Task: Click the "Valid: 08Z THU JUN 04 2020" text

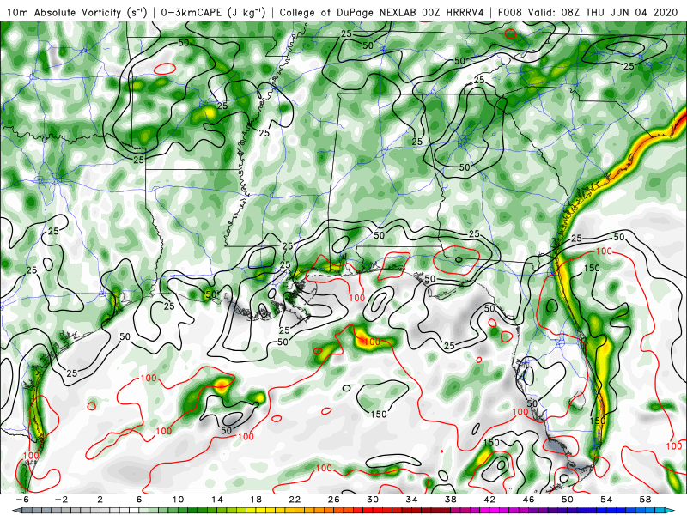Action: coord(603,12)
